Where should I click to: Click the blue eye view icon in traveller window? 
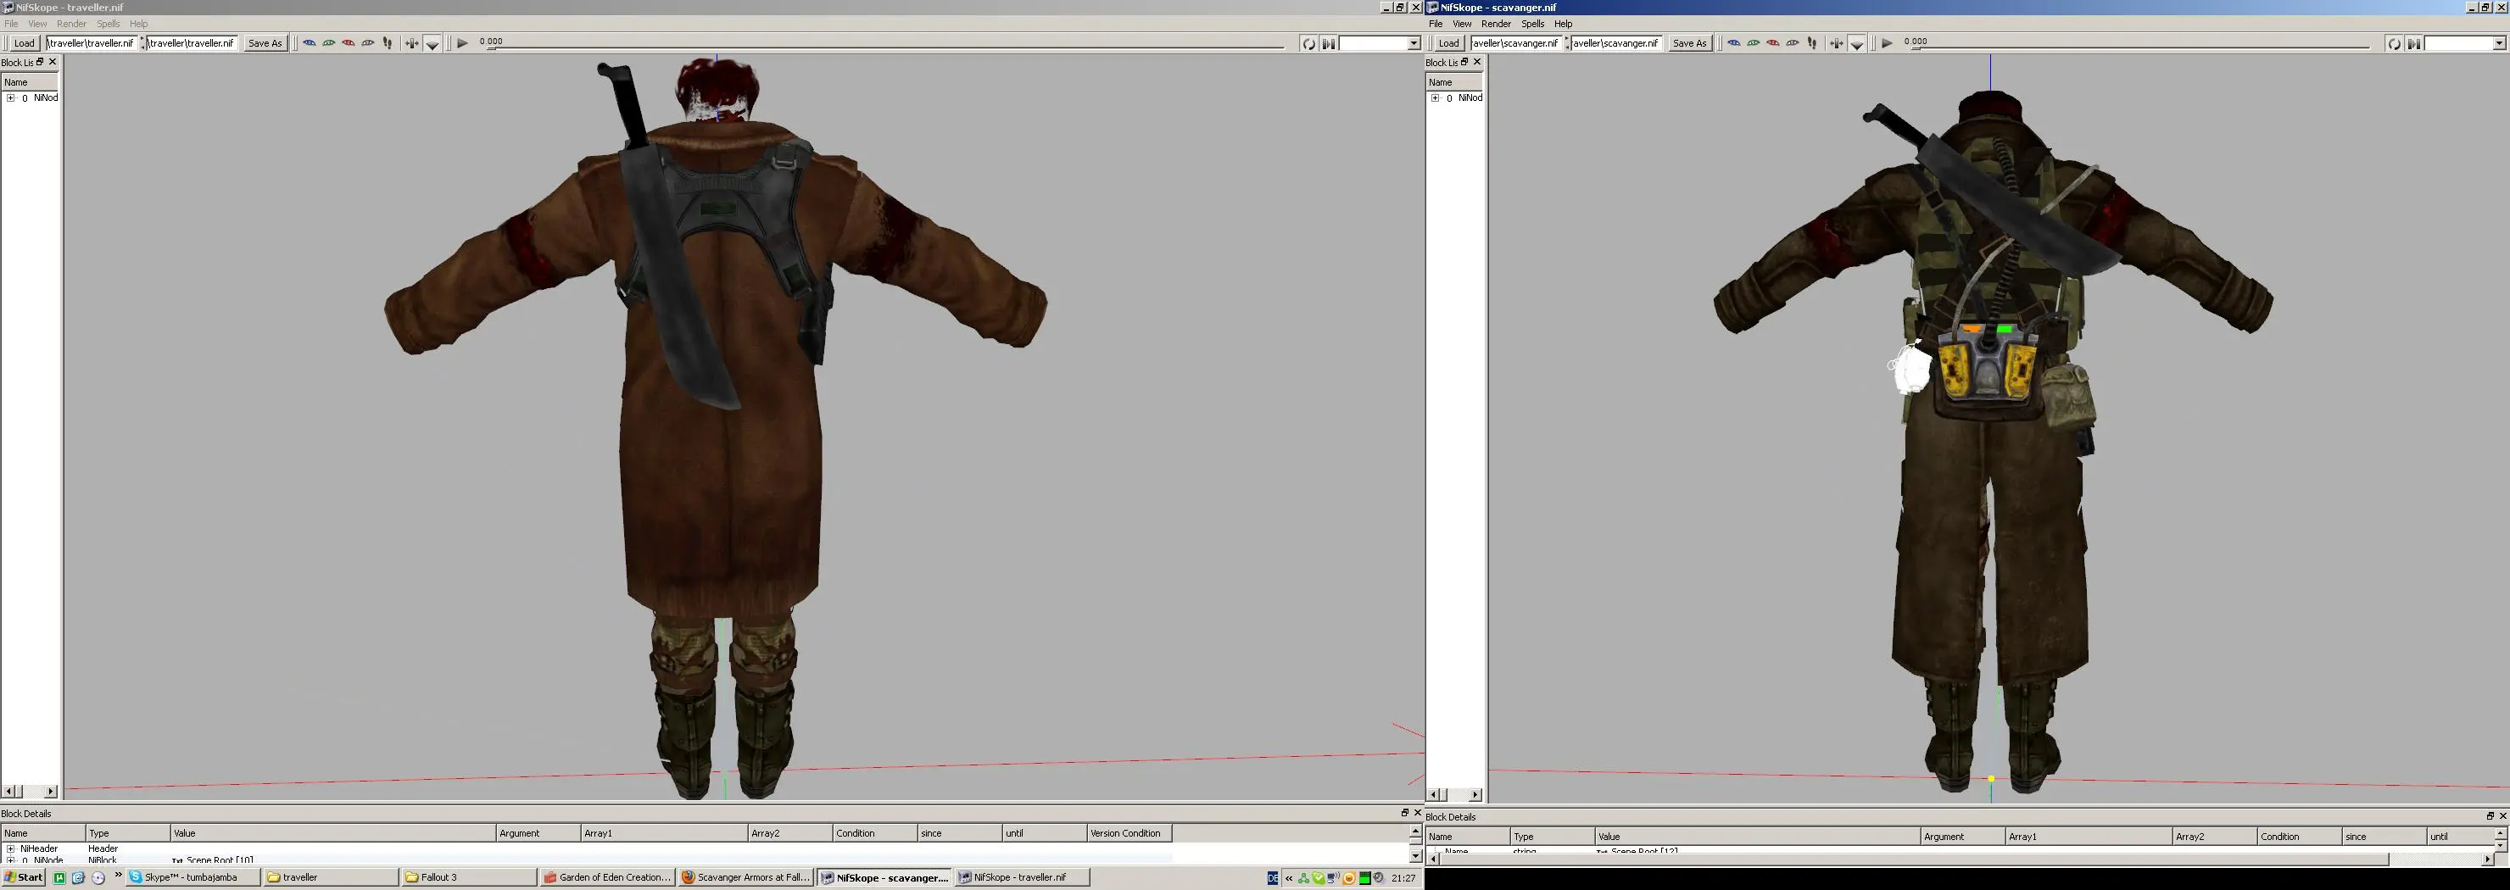[309, 43]
